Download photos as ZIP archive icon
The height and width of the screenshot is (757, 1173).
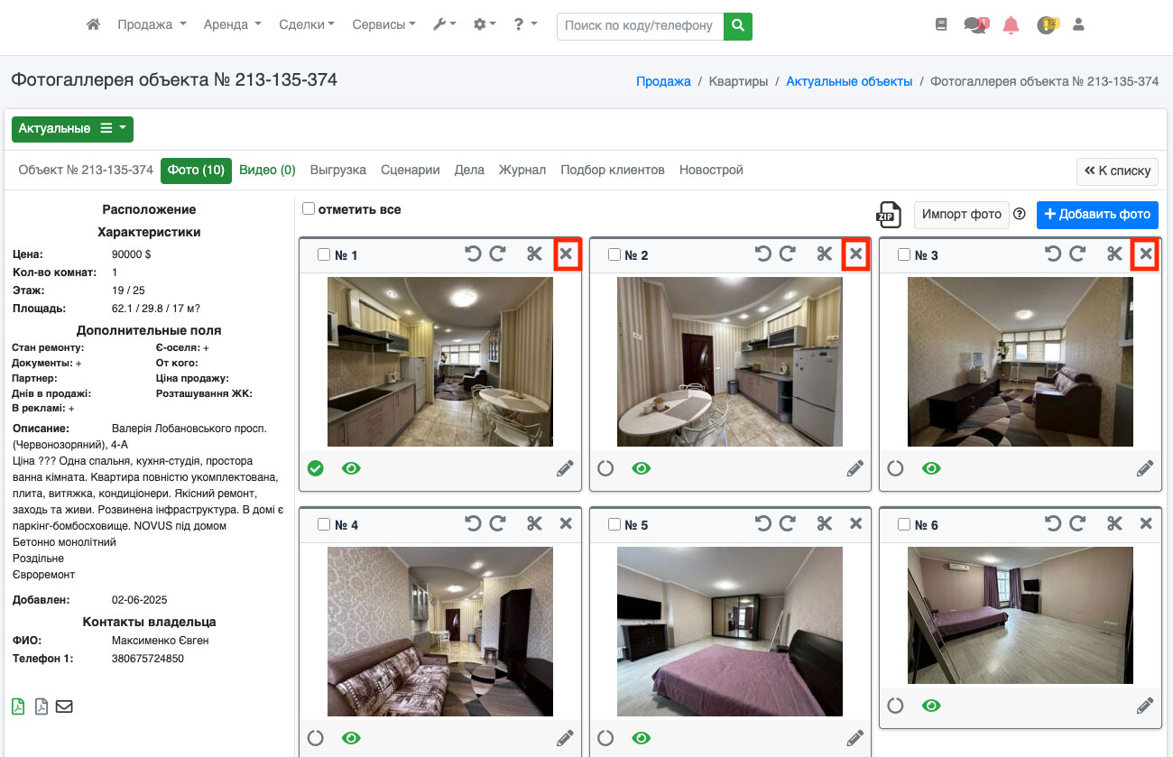[889, 215]
